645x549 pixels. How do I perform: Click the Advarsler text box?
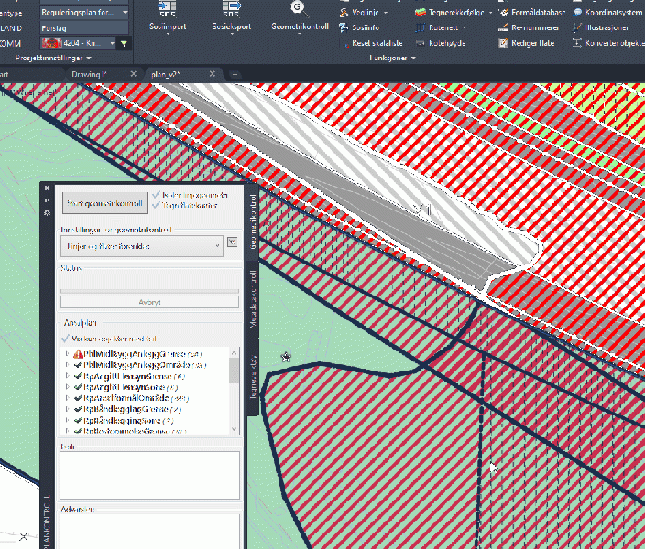(x=149, y=532)
